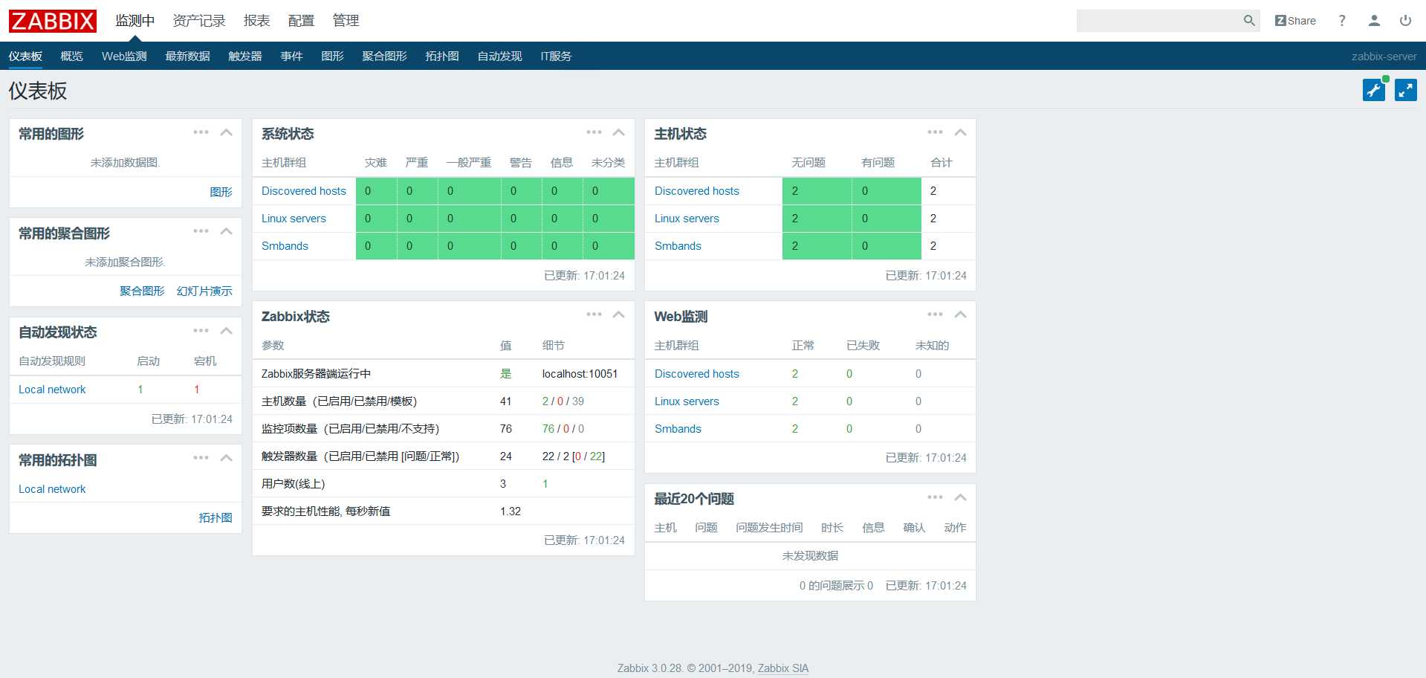The image size is (1426, 678).
Task: Open 常用的聚合图形 widget menu dots
Action: [x=201, y=231]
